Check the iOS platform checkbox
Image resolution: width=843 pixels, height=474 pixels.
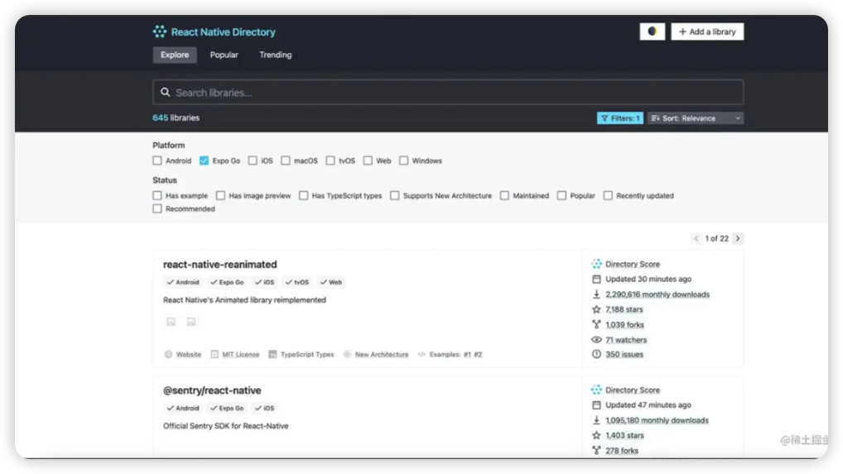[x=253, y=160]
